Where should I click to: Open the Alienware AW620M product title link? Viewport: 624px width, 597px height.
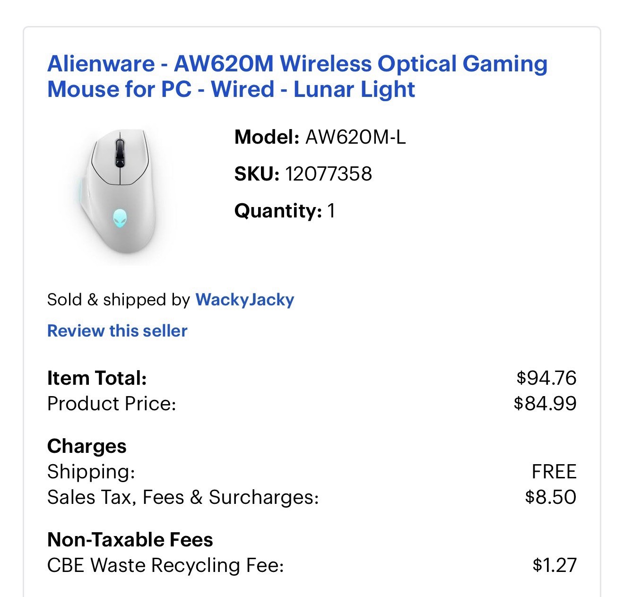coord(297,77)
